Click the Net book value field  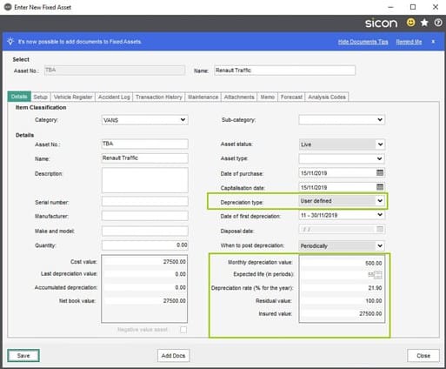[145, 301]
